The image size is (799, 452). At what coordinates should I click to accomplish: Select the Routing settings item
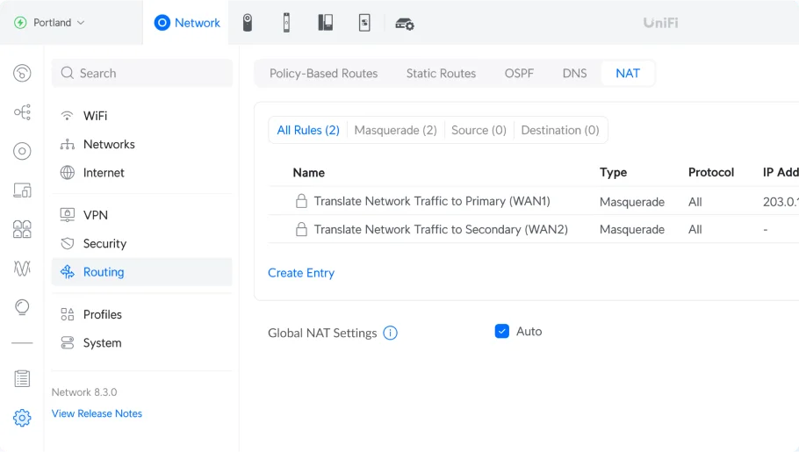click(x=141, y=271)
